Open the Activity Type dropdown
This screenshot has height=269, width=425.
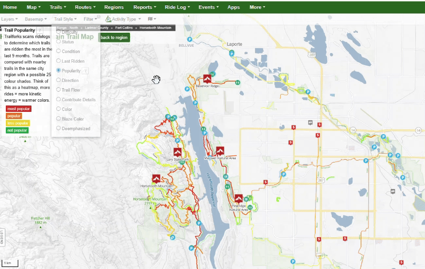point(123,19)
